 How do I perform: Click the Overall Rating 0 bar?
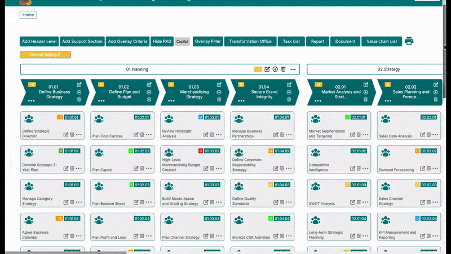(45, 55)
